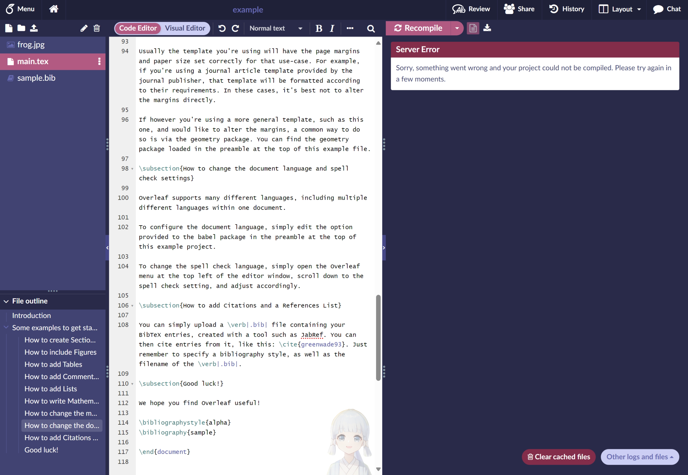Open Other logs and files dropdown
The width and height of the screenshot is (688, 475).
[640, 457]
